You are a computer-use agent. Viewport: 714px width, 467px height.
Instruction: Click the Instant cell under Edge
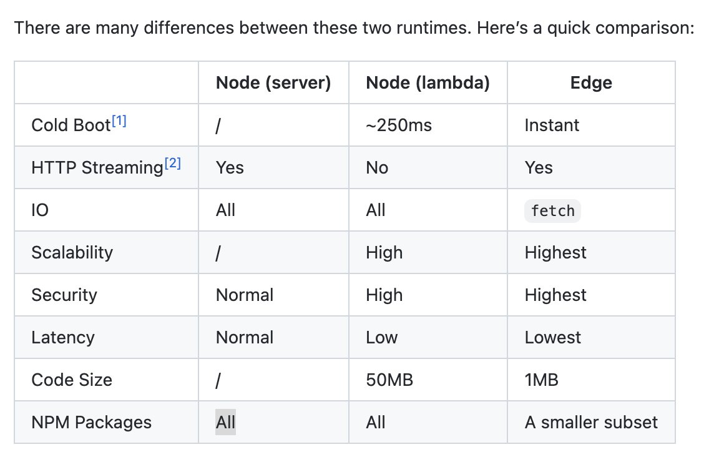[552, 125]
